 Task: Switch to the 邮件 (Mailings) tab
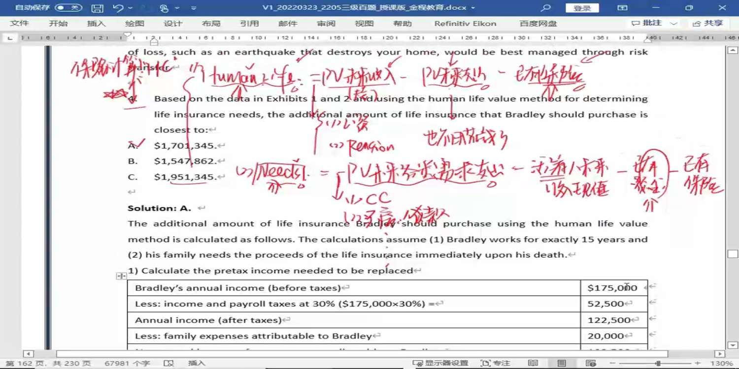pyautogui.click(x=288, y=24)
